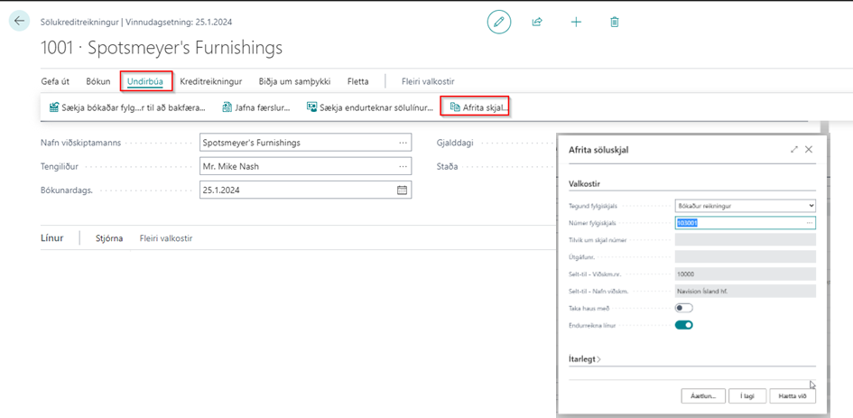Open lookup for Tengiliður field

coord(402,166)
